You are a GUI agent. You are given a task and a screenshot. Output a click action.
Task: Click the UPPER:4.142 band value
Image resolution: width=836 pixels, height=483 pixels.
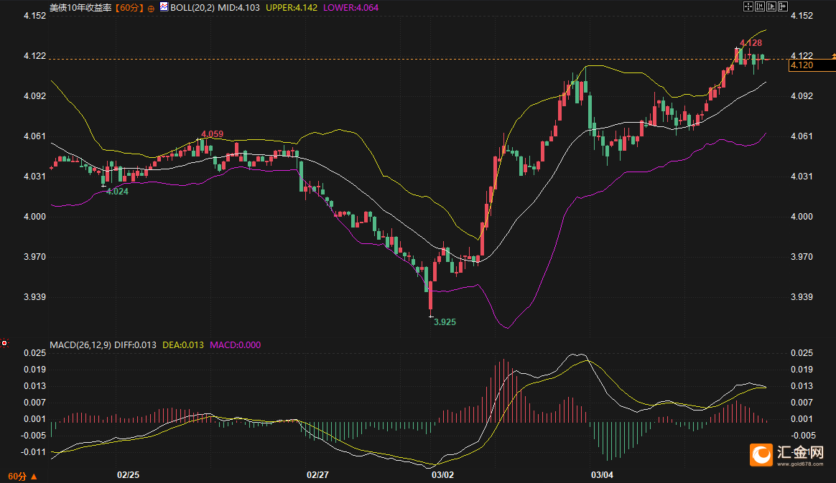click(297, 8)
